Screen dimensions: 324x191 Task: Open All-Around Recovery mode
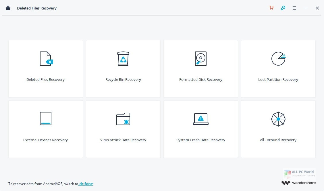pos(278,129)
